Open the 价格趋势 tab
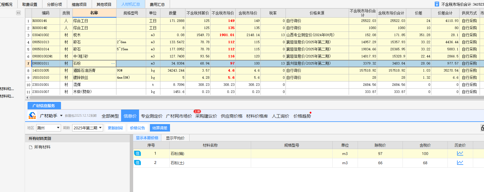This screenshot has width=484, height=192. (302, 116)
